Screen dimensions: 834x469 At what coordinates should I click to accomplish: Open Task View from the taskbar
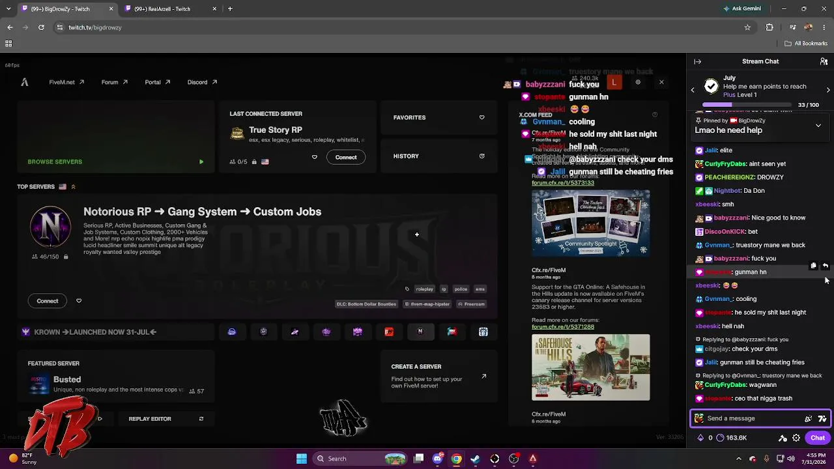[419, 459]
